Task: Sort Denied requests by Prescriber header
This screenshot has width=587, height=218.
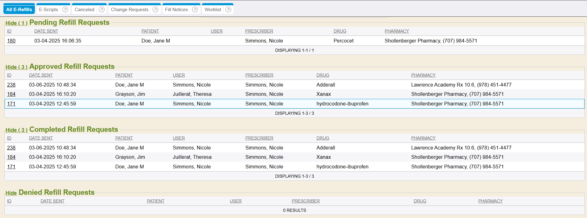Action: point(305,201)
